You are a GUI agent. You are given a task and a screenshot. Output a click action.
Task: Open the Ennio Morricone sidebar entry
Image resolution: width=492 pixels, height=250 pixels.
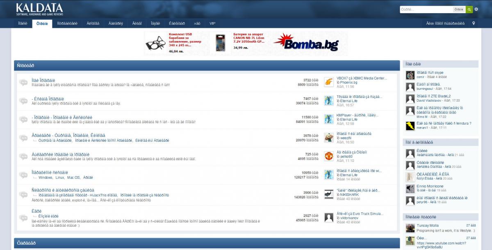point(429,186)
